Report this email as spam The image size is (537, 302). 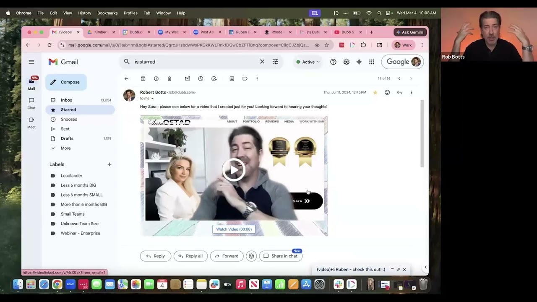click(156, 78)
